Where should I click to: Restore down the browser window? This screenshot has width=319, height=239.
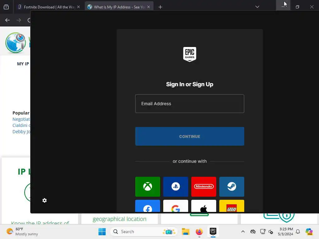point(298,7)
